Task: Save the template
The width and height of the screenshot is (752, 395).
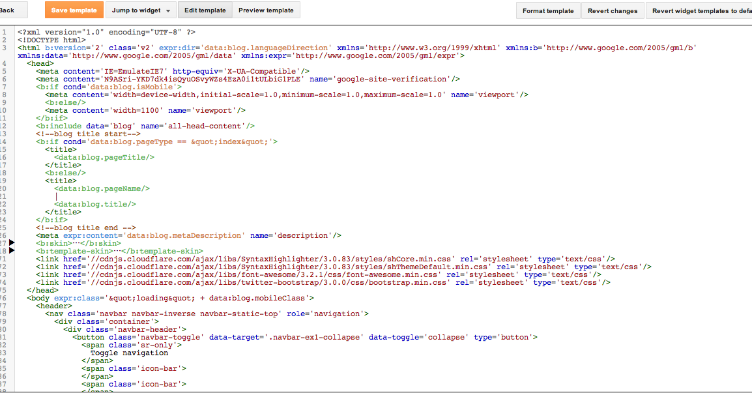Action: tap(73, 10)
